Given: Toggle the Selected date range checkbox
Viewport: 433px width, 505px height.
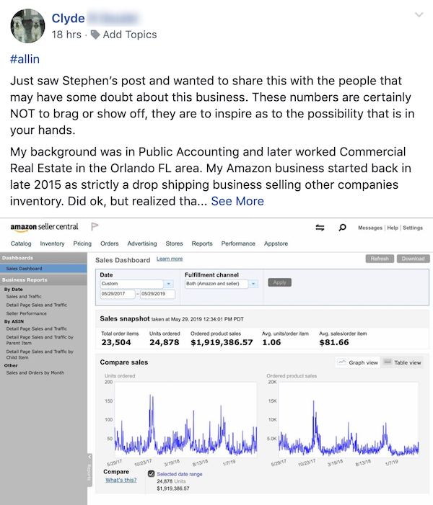Looking at the screenshot, I should tap(150, 473).
